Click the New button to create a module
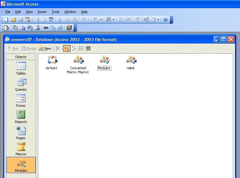 45,48
